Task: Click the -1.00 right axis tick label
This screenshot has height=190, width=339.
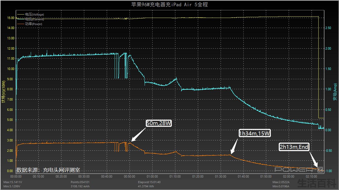Action: [328, 171]
